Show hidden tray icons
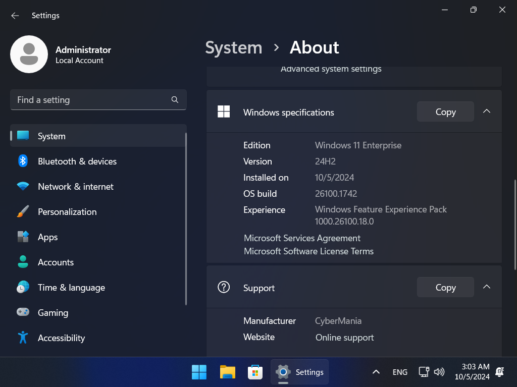 coord(376,372)
